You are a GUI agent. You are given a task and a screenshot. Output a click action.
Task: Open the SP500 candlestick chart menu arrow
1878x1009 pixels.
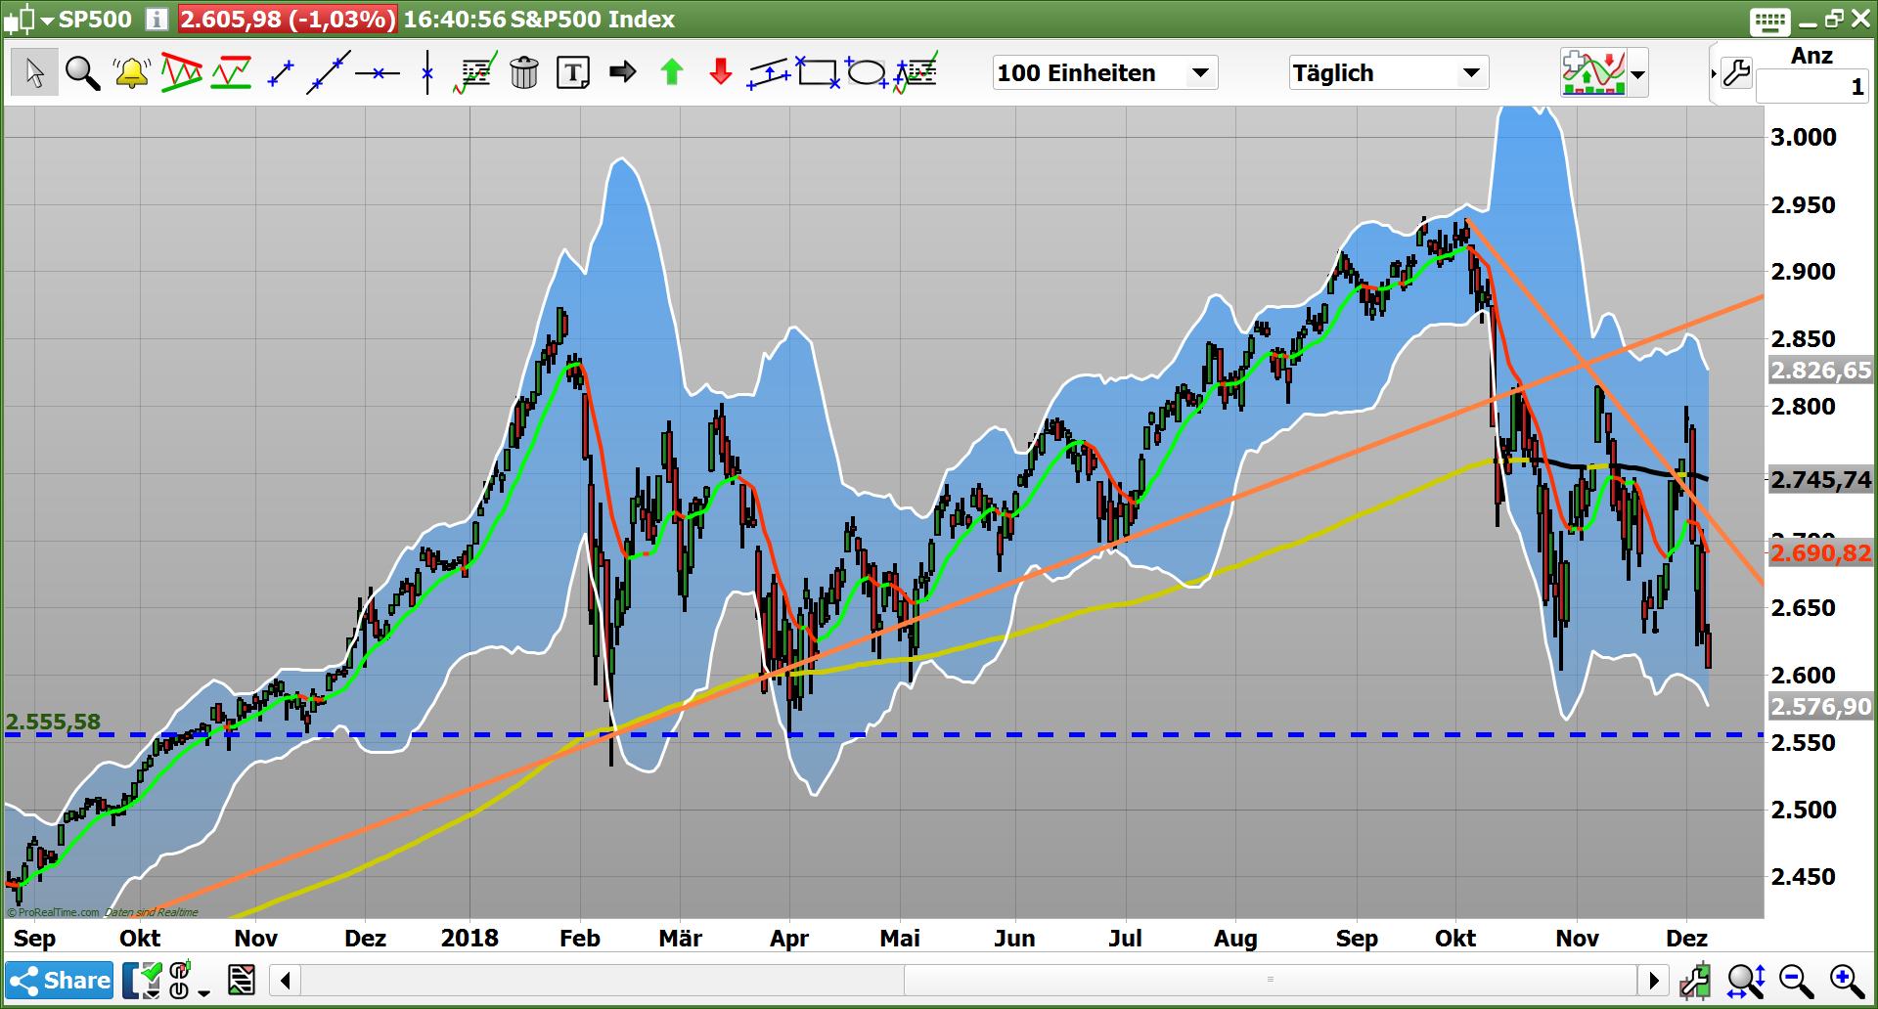click(47, 20)
